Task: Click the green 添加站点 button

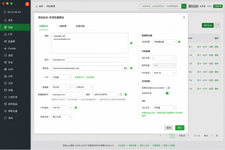Action: (208, 25)
